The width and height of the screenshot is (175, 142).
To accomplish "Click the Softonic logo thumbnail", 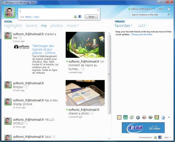I will pyautogui.click(x=22, y=47).
